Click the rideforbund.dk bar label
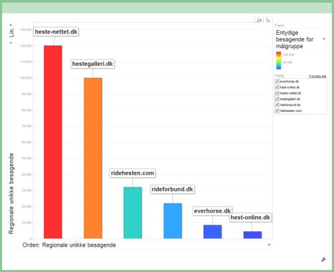 [172, 189]
